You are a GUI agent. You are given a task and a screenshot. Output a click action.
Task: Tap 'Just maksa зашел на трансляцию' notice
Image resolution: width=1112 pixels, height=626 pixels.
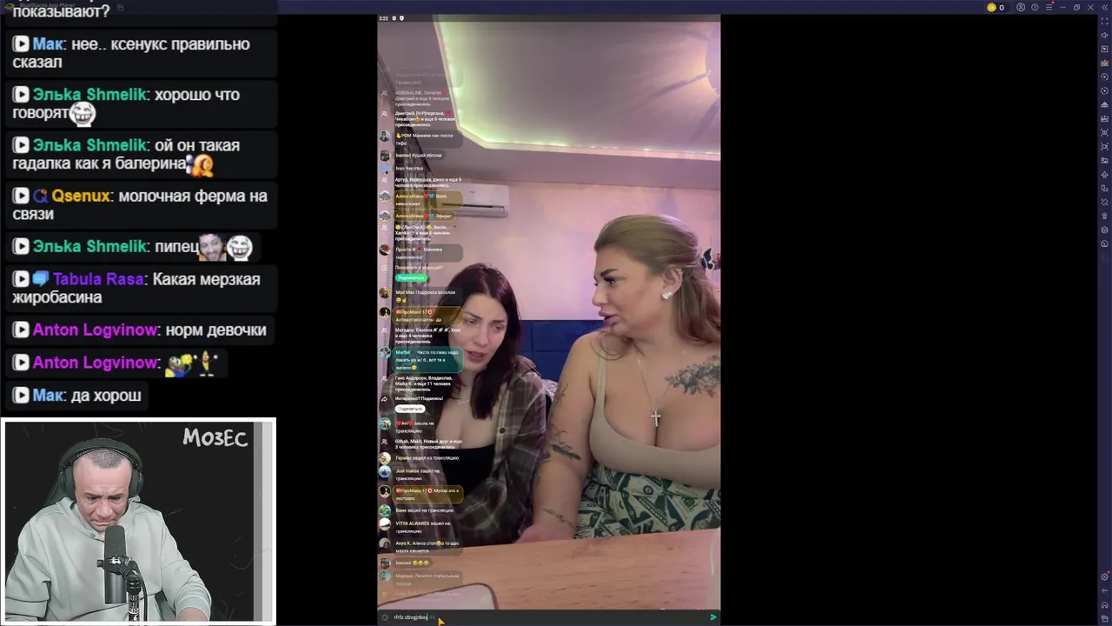click(x=417, y=474)
